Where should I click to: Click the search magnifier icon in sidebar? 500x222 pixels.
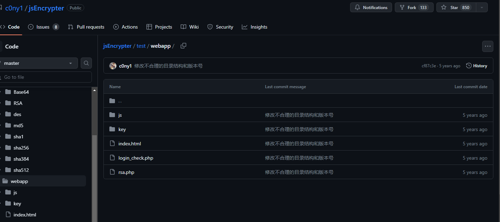[86, 63]
